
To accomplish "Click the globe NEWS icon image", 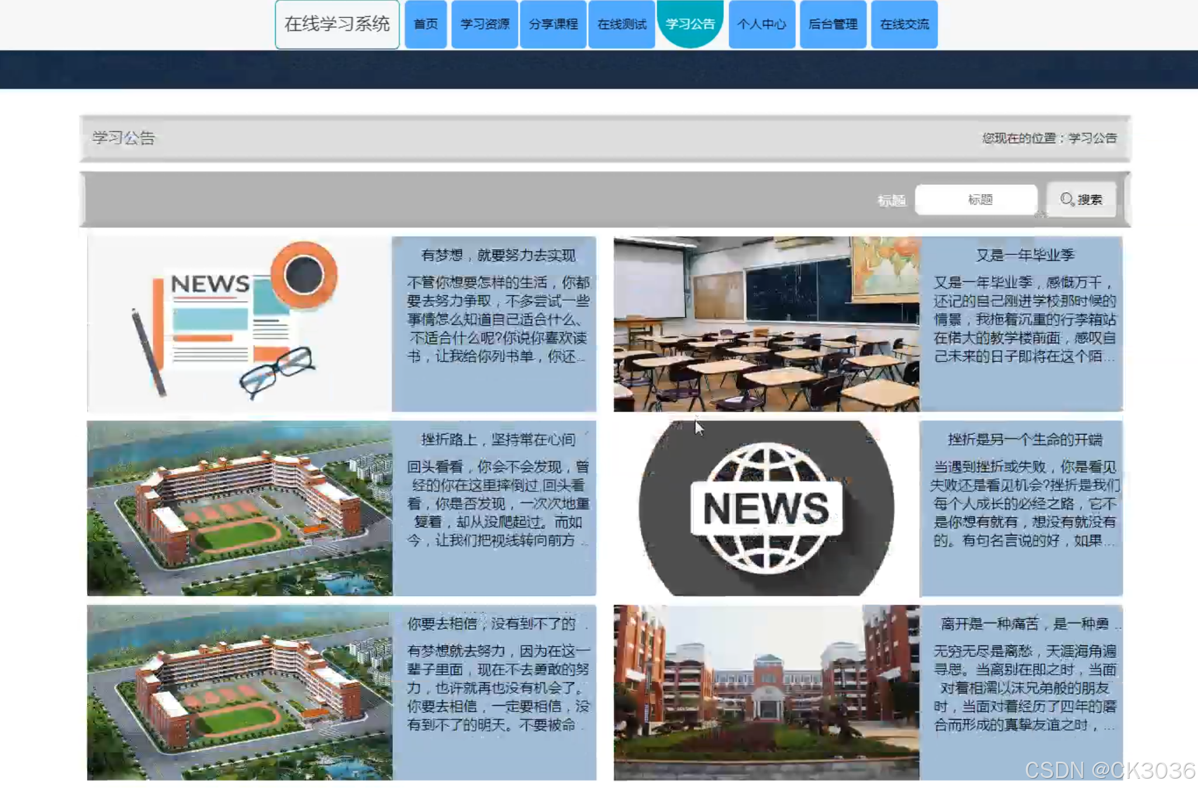I will (x=766, y=507).
